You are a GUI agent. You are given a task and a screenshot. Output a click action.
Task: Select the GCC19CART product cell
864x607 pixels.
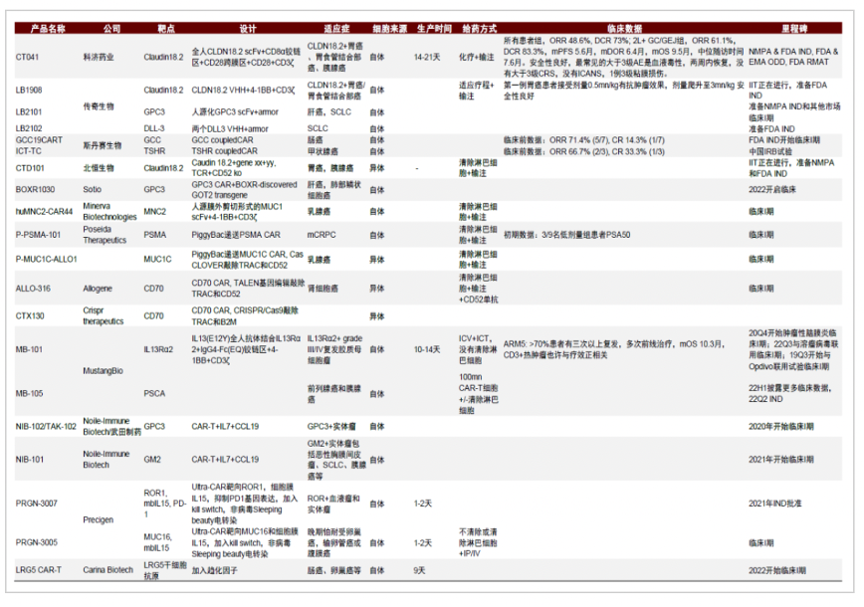tap(39, 140)
